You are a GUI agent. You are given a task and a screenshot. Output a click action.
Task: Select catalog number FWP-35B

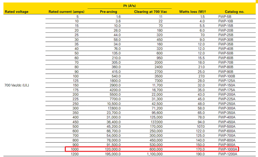tap(226, 44)
